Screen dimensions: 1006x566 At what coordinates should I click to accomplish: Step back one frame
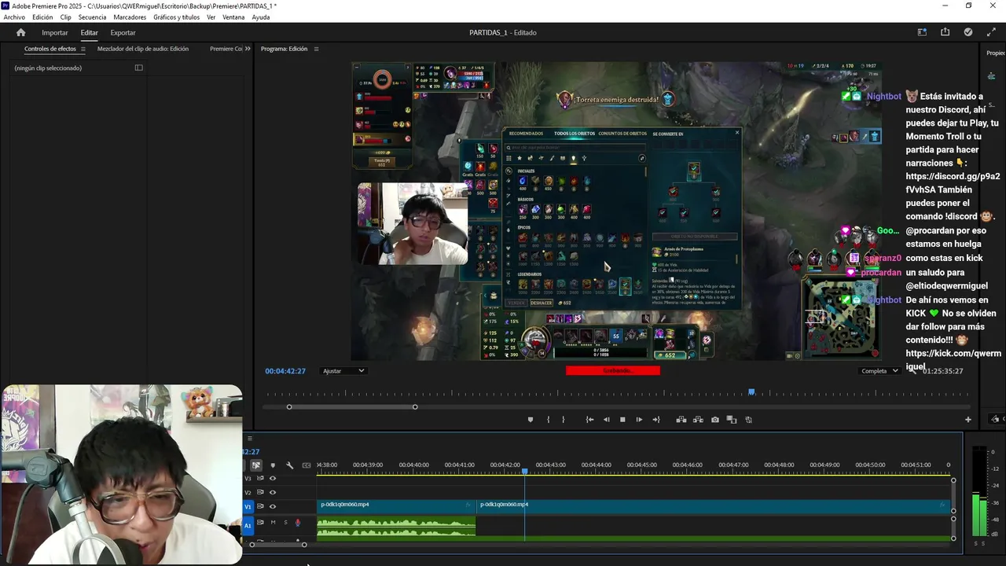(x=606, y=420)
